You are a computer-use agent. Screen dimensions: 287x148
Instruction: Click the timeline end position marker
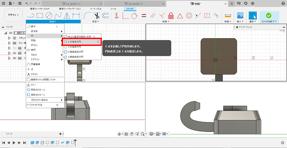[x=75, y=142]
